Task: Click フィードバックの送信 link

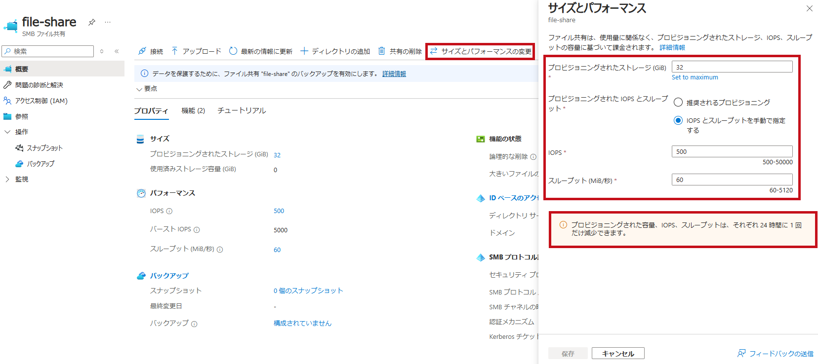Action: (x=781, y=353)
